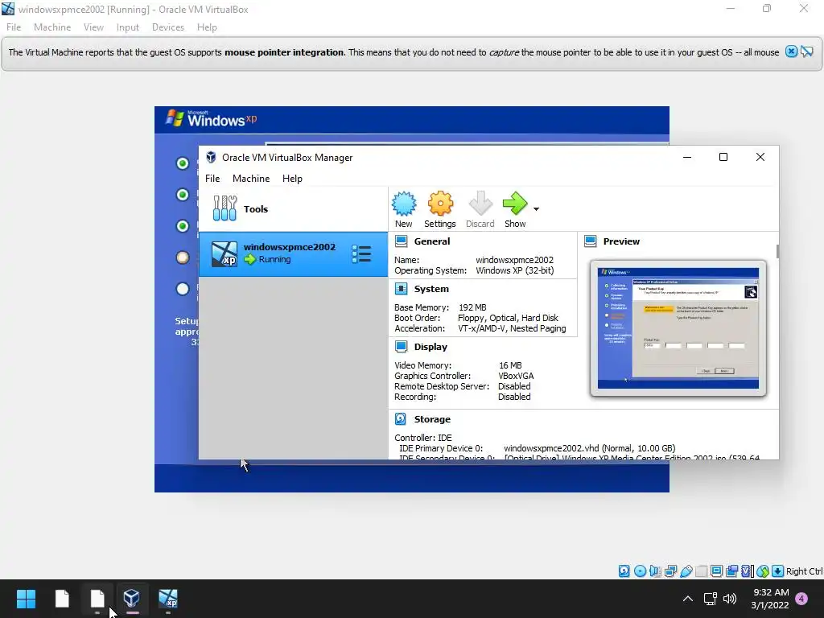
Task: Click the Display section monitor icon
Action: (402, 346)
